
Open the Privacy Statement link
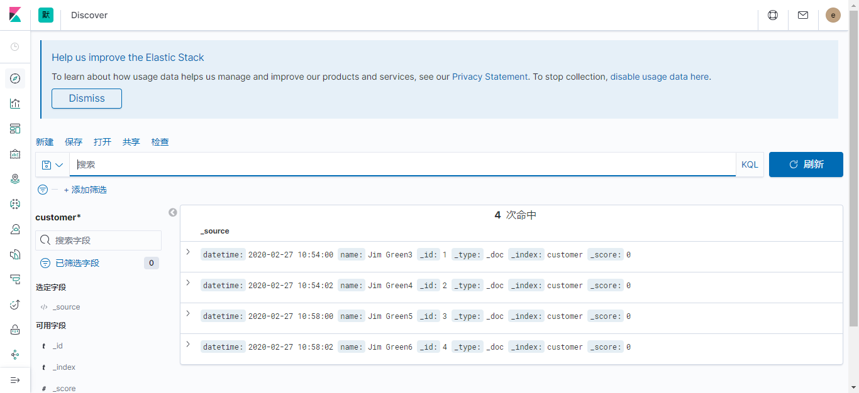tap(490, 77)
